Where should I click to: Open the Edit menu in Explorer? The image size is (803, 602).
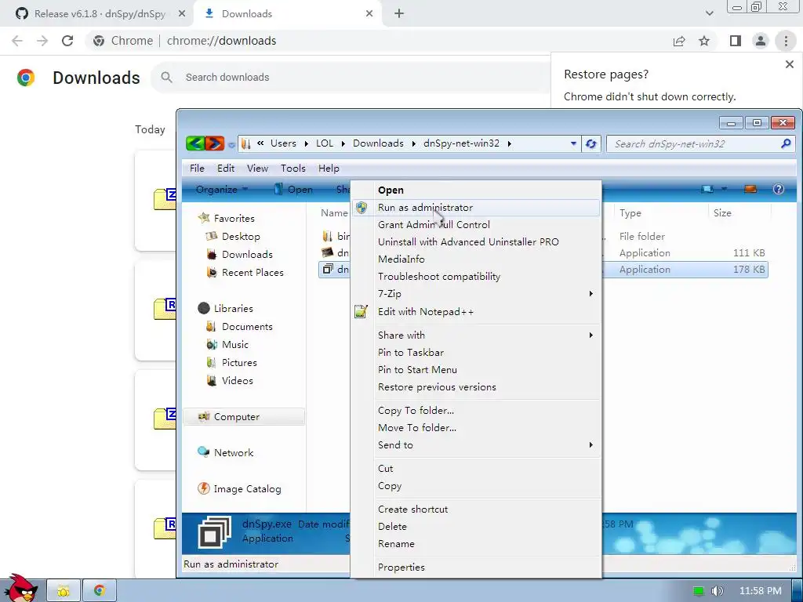point(226,169)
